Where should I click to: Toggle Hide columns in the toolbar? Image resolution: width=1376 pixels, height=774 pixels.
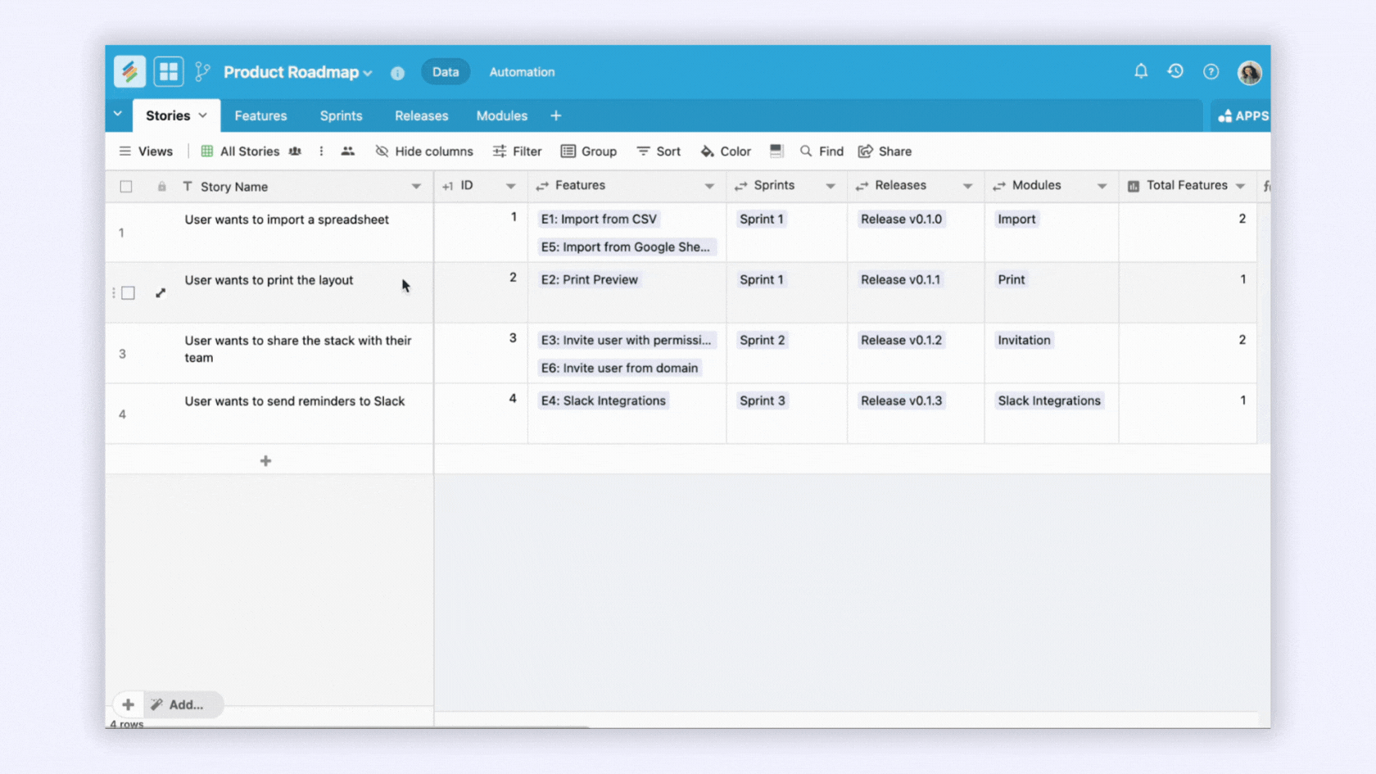pyautogui.click(x=423, y=151)
